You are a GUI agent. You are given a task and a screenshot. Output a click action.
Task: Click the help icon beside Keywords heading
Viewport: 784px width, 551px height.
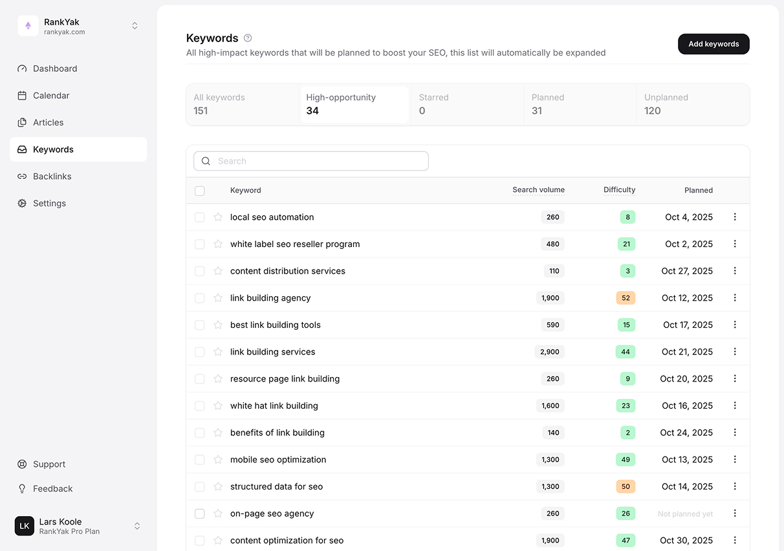tap(248, 38)
